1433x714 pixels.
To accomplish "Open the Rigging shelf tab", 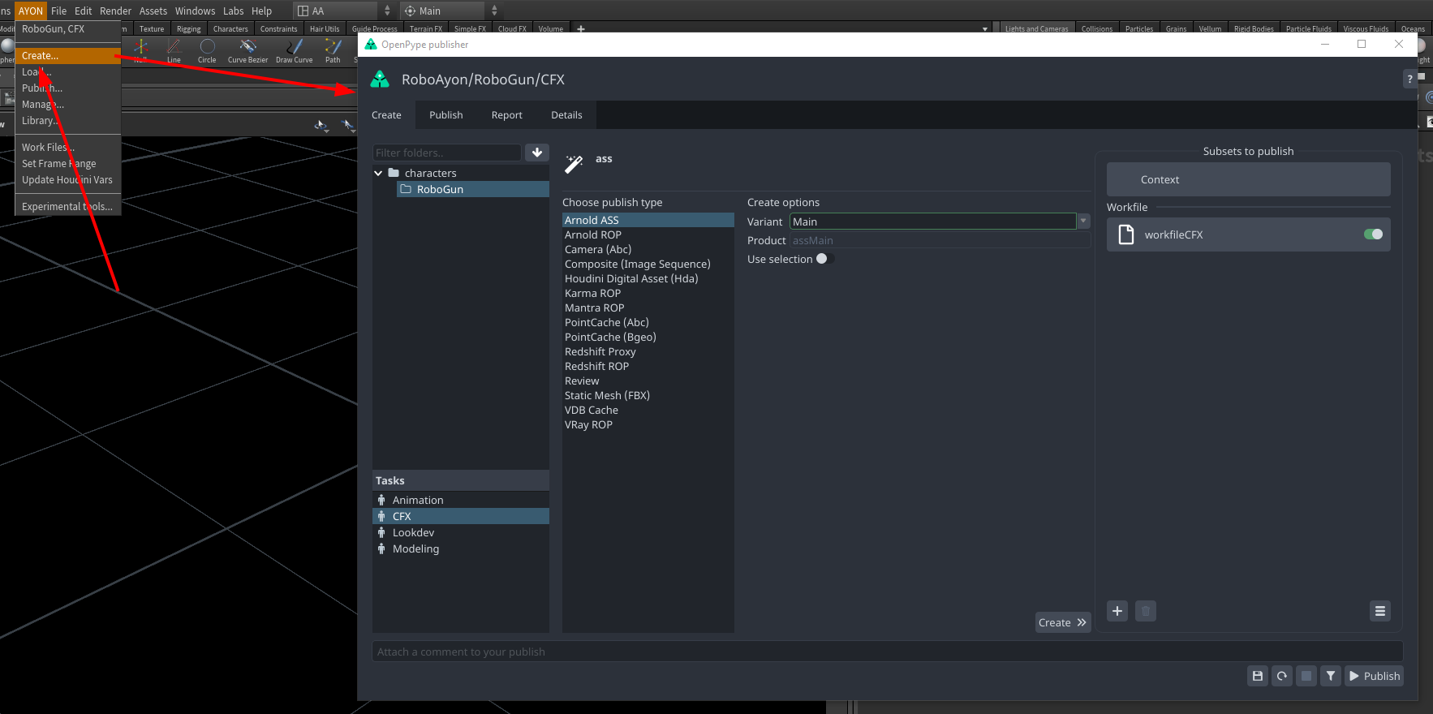I will tap(188, 28).
